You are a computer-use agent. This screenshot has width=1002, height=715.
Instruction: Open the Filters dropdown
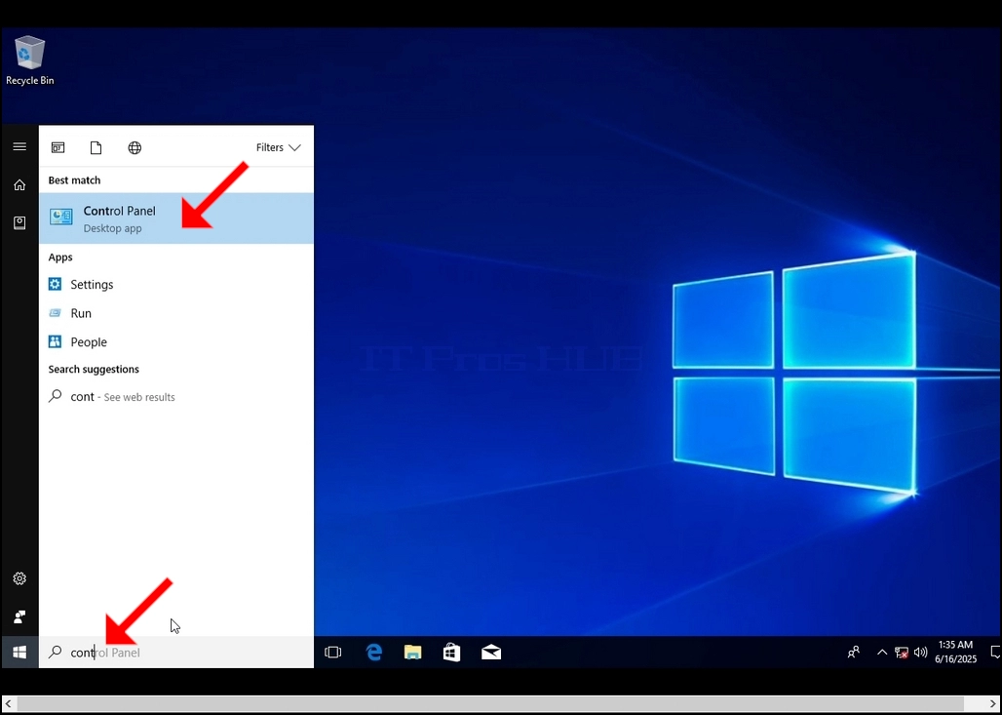point(278,147)
